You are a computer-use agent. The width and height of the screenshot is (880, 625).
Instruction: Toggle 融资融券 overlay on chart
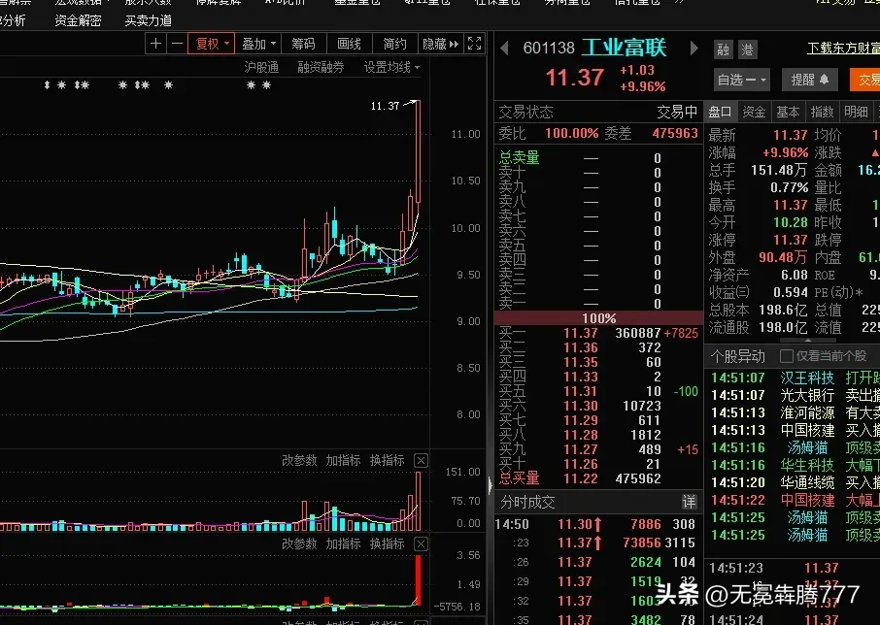(x=321, y=67)
